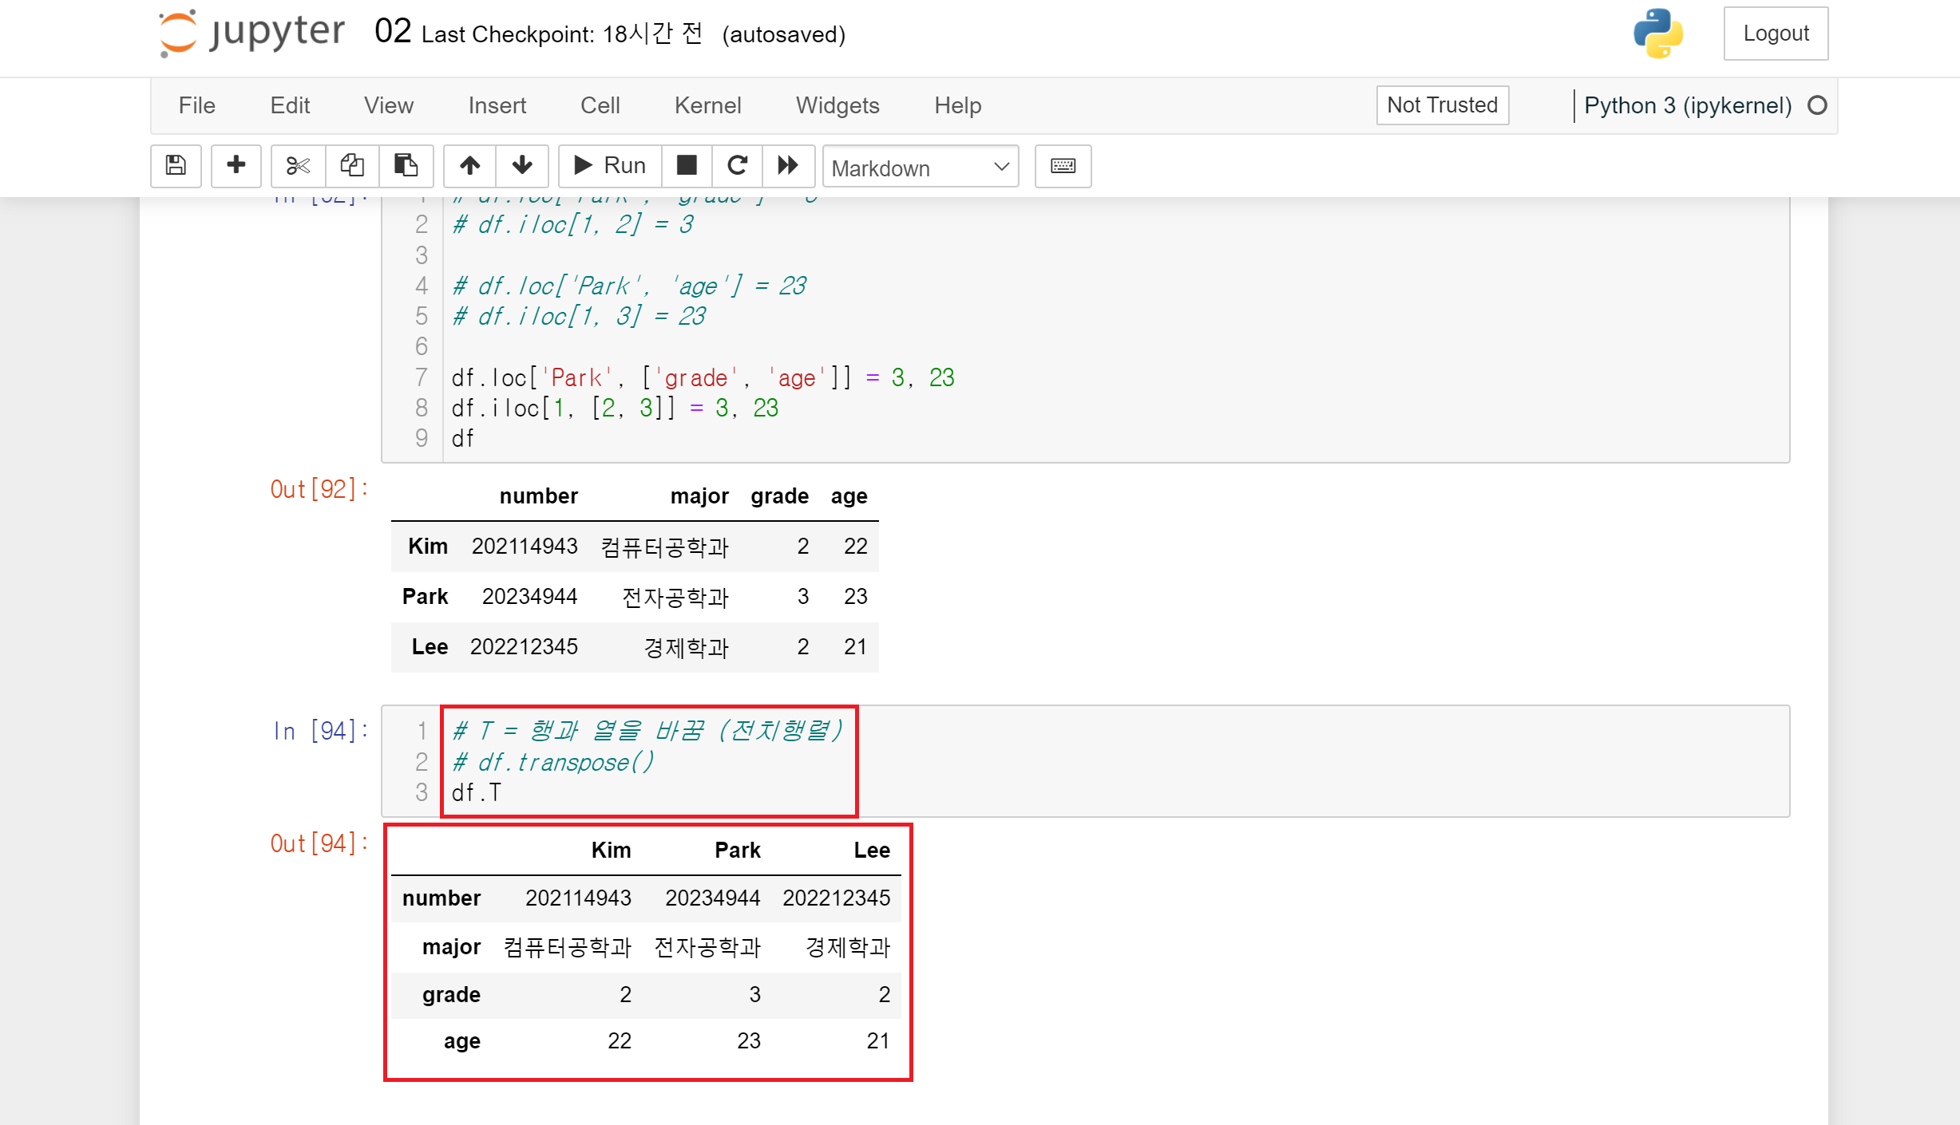Open the Widgets menu
Image resolution: width=1960 pixels, height=1125 pixels.
(x=837, y=105)
